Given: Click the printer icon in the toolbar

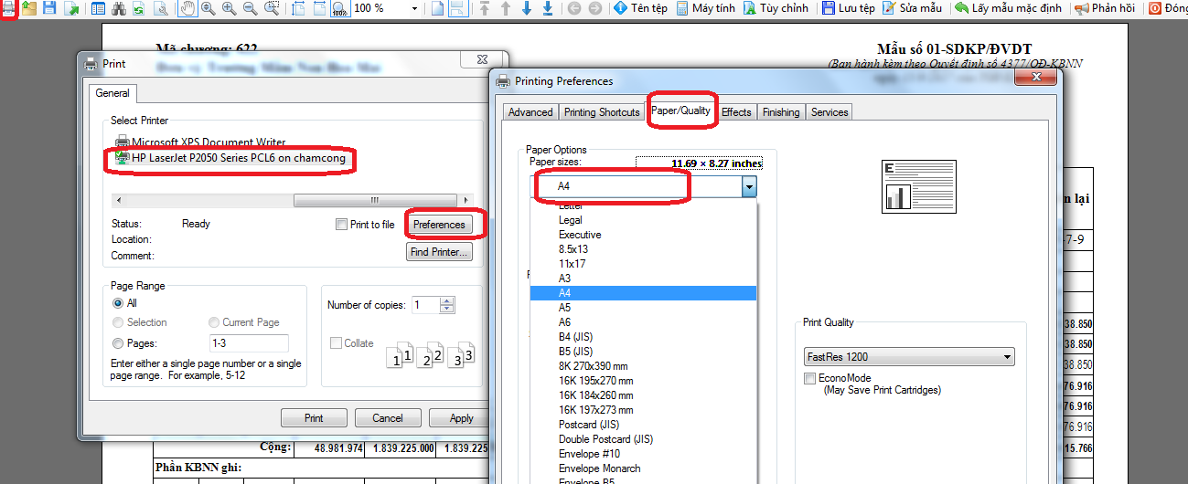Looking at the screenshot, I should (7, 8).
